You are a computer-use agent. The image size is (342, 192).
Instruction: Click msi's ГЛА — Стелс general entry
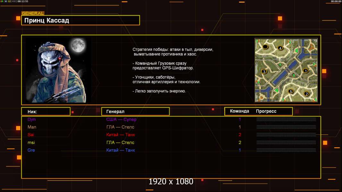click(x=120, y=142)
